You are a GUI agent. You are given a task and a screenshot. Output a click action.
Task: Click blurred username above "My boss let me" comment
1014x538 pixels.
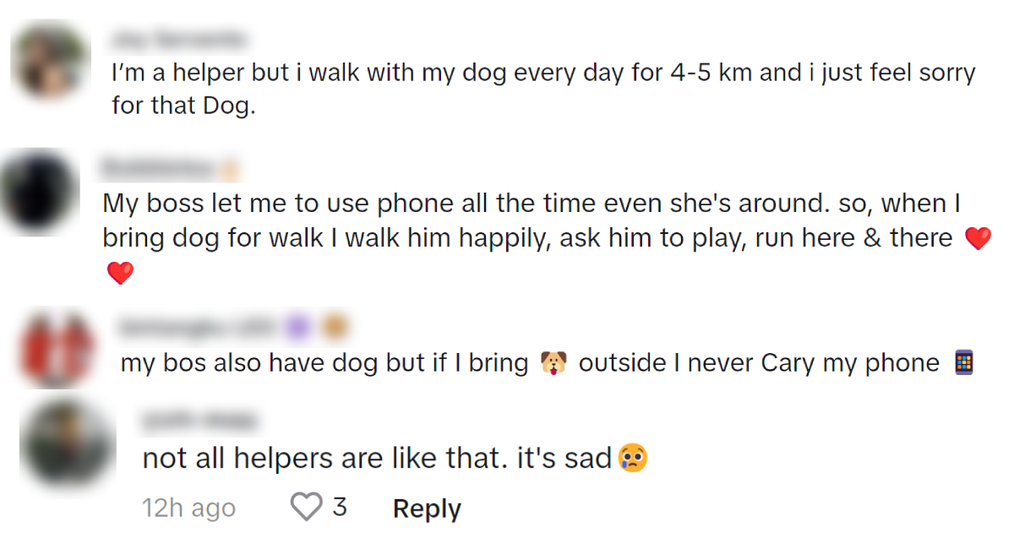[x=158, y=169]
